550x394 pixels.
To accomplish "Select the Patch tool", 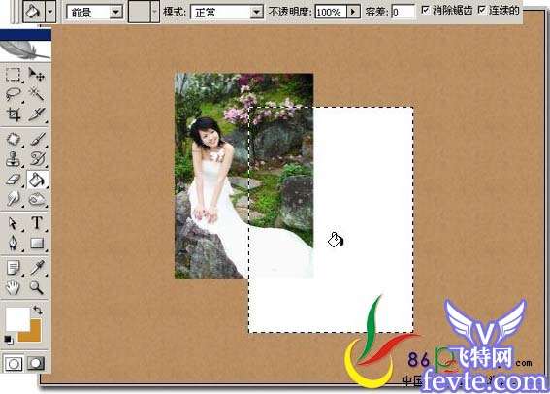I will [13, 140].
